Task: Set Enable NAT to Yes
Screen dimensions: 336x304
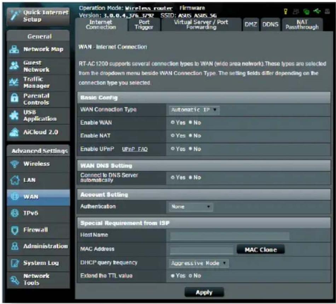Action: 173,136
